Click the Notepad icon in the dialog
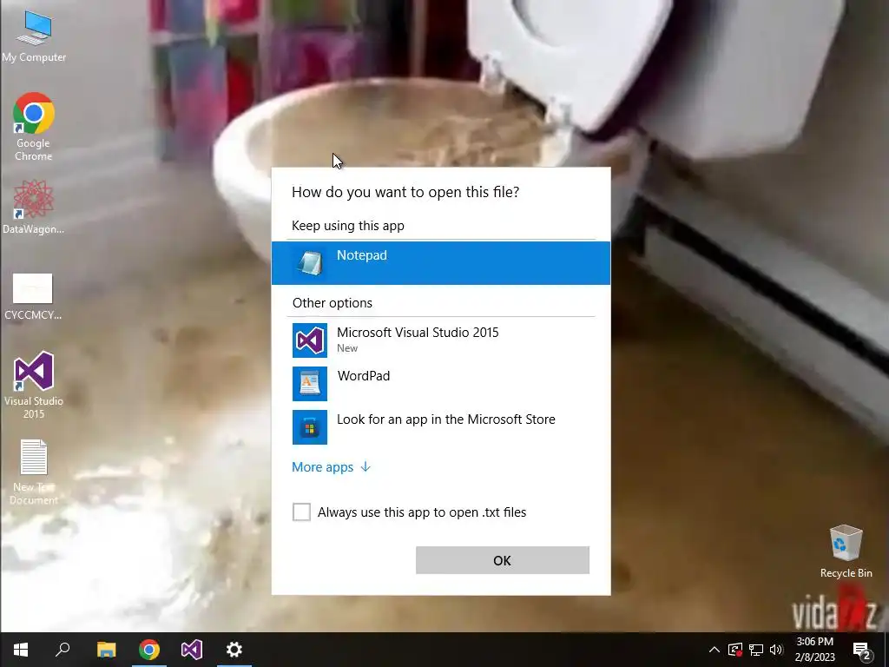The image size is (889, 667). click(310, 263)
